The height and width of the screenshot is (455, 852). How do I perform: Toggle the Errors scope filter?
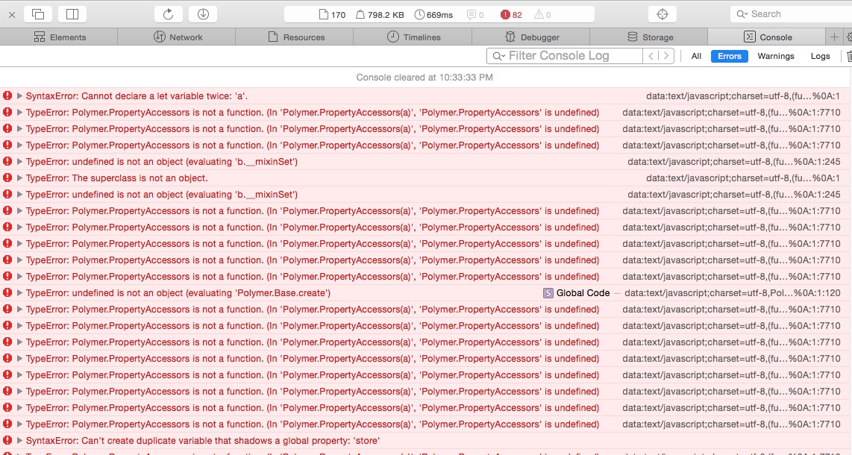click(729, 56)
